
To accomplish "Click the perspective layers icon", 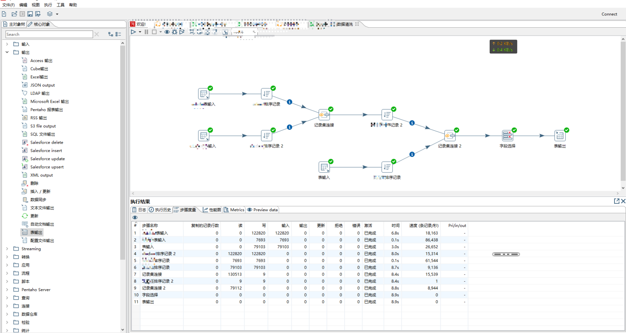I will (50, 14).
